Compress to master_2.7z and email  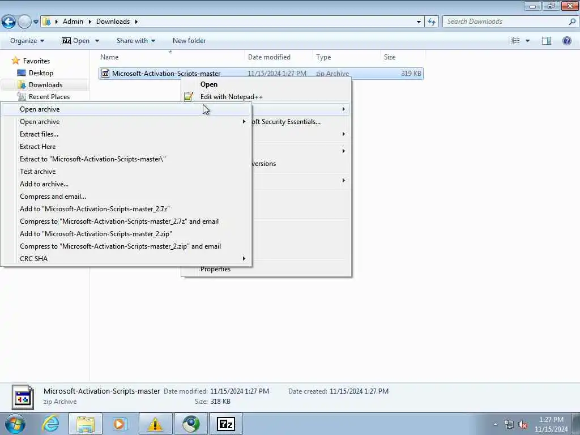tap(126, 221)
